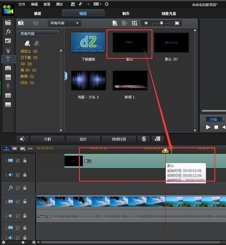Click the save project floppy icon

[73, 4]
